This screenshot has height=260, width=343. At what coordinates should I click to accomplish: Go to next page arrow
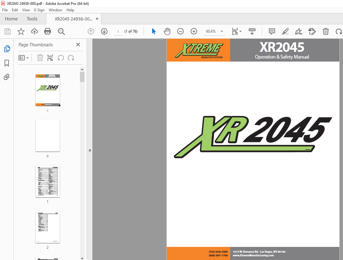pos(104,31)
